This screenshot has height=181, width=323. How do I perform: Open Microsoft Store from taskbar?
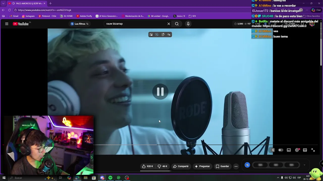click(x=94, y=178)
